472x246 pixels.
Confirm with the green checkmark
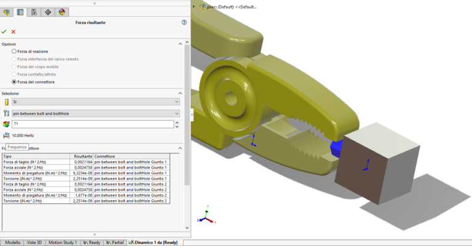(x=4, y=31)
